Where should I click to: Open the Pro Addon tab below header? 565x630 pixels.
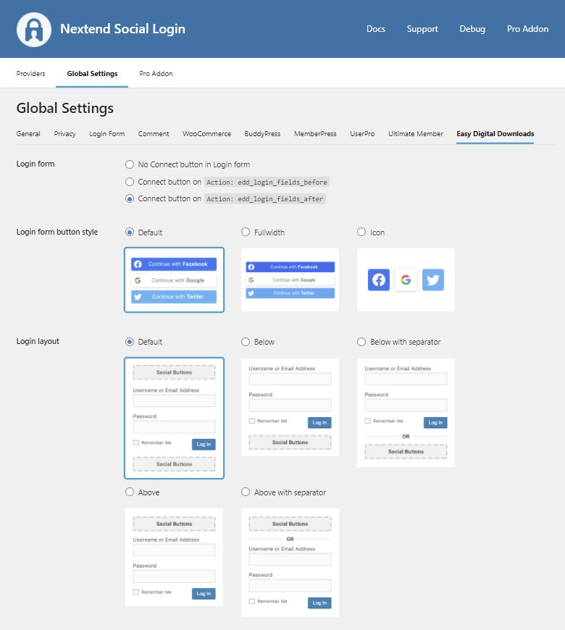156,74
